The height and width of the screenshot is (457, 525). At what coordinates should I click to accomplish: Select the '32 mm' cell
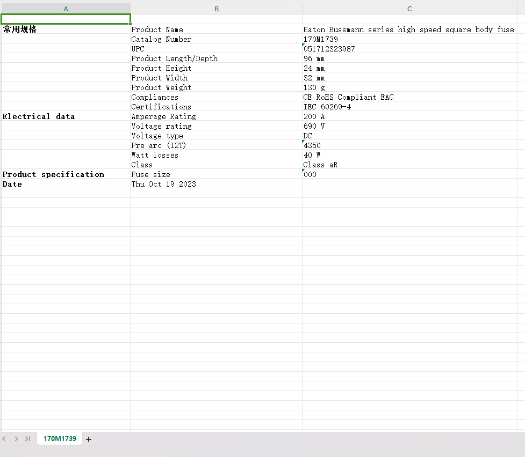click(x=409, y=78)
